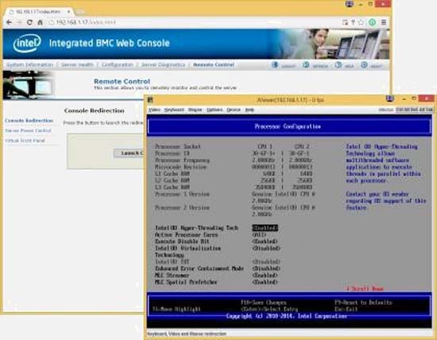The height and width of the screenshot is (340, 437).
Task: Click the Processor 2 Version label
Action: 182,207
